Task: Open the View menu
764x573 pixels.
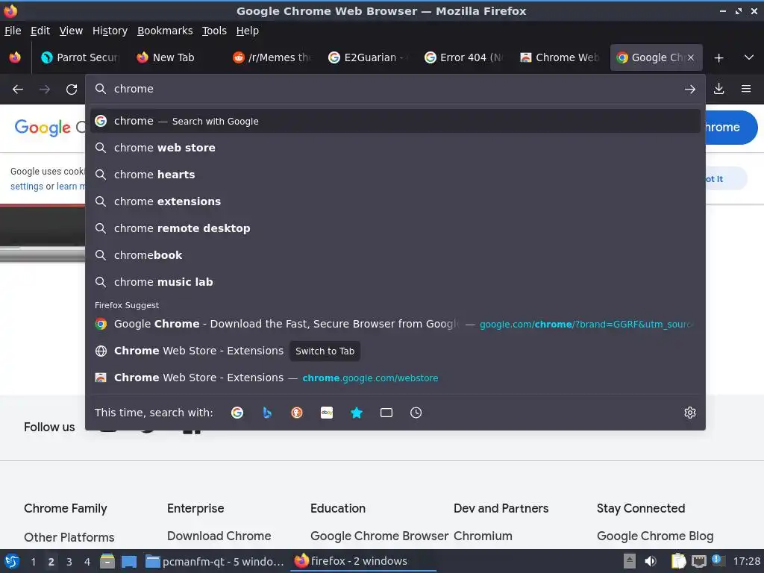Action: click(x=71, y=31)
